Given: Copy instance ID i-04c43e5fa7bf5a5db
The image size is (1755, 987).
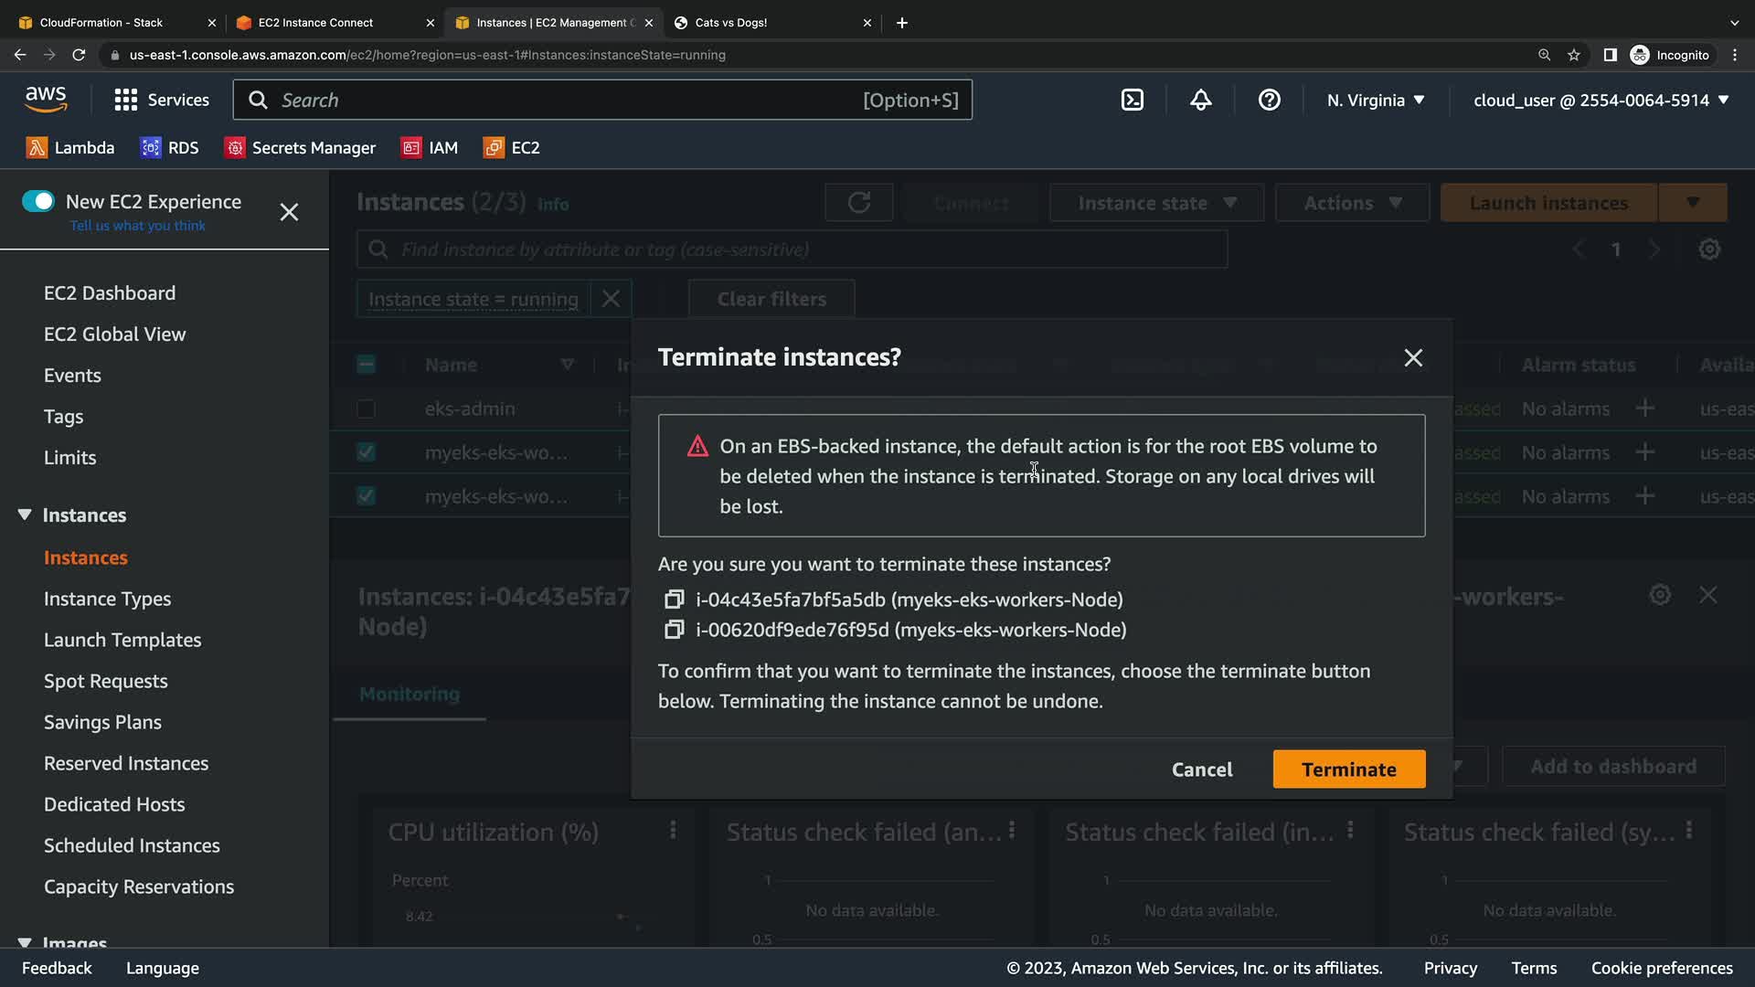Looking at the screenshot, I should [x=674, y=600].
